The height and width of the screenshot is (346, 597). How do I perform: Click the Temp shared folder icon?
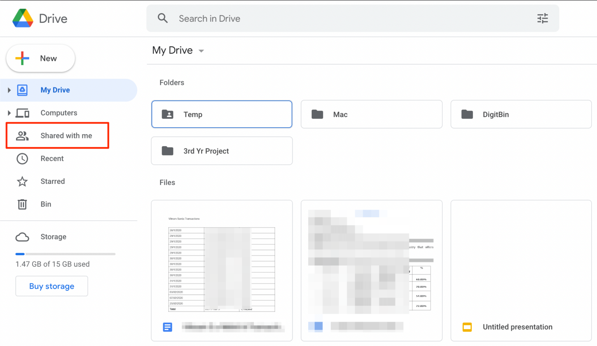click(x=168, y=114)
